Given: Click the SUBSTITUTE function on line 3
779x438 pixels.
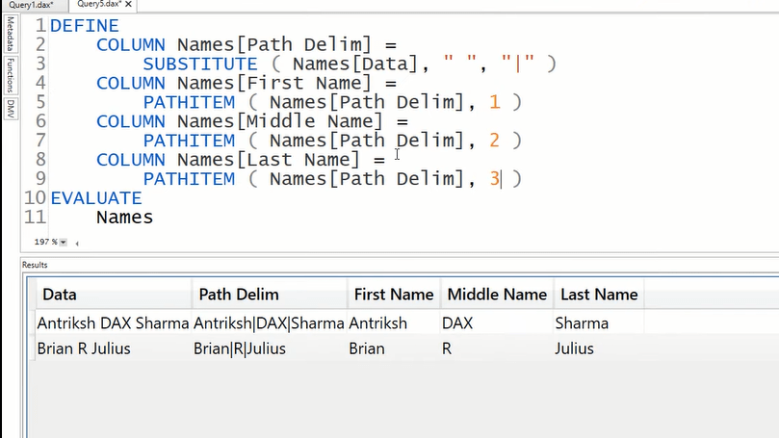Looking at the screenshot, I should pos(200,64).
